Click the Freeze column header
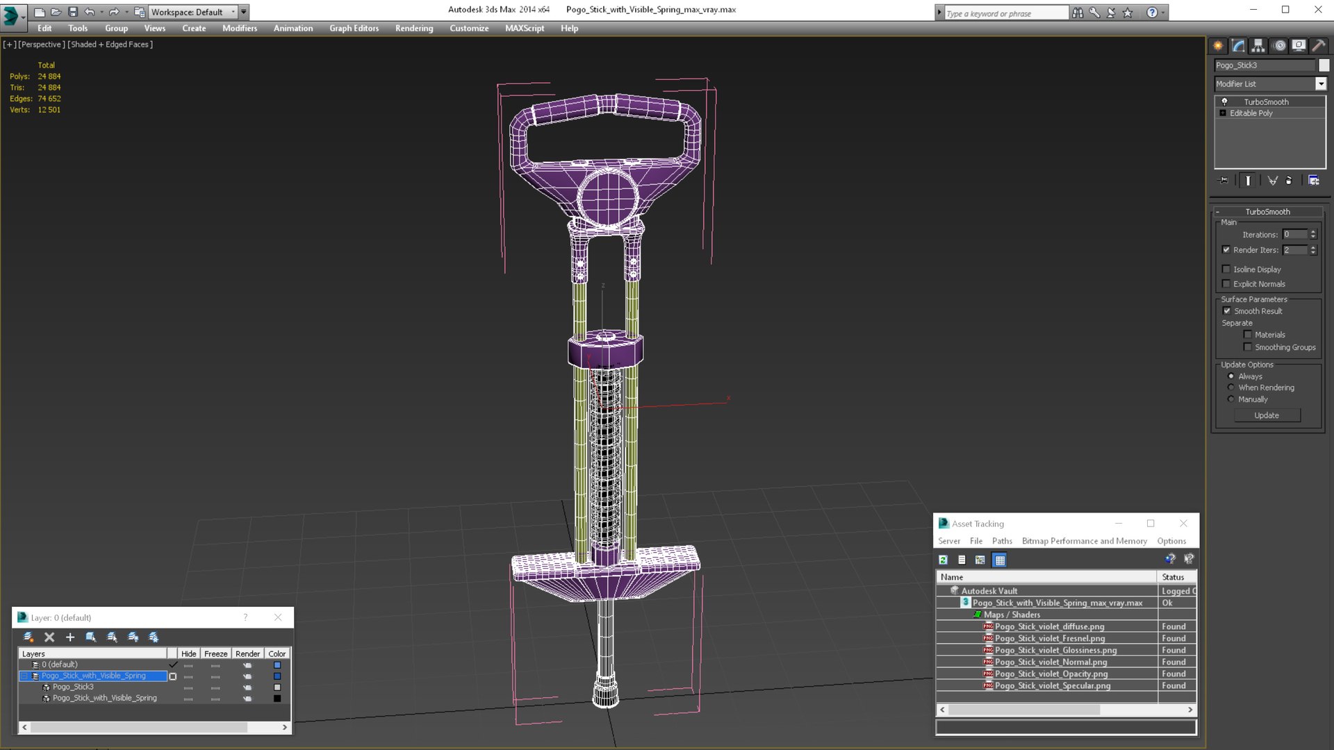 tap(215, 653)
